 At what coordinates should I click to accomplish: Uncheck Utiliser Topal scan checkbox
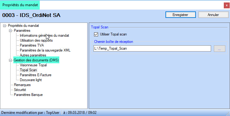coord(96,34)
